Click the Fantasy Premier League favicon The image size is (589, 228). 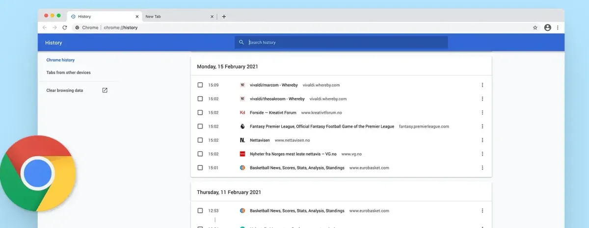point(242,126)
